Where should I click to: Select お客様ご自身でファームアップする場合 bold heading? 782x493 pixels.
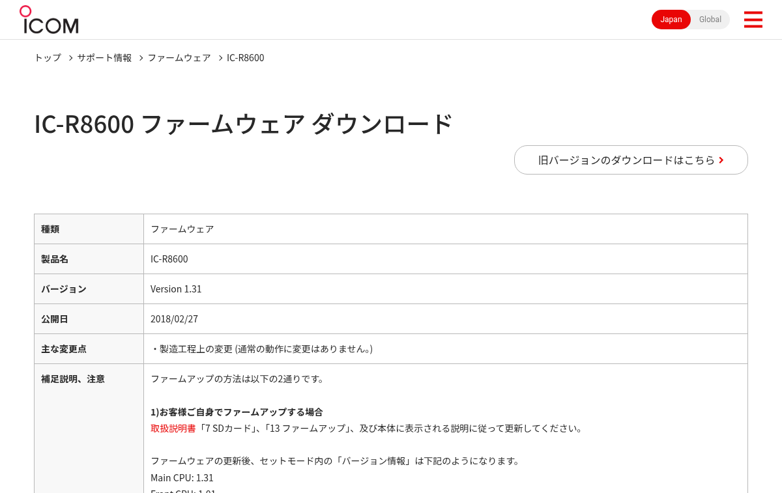coord(237,412)
